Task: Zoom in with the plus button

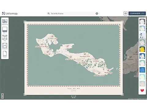Action: point(2,95)
